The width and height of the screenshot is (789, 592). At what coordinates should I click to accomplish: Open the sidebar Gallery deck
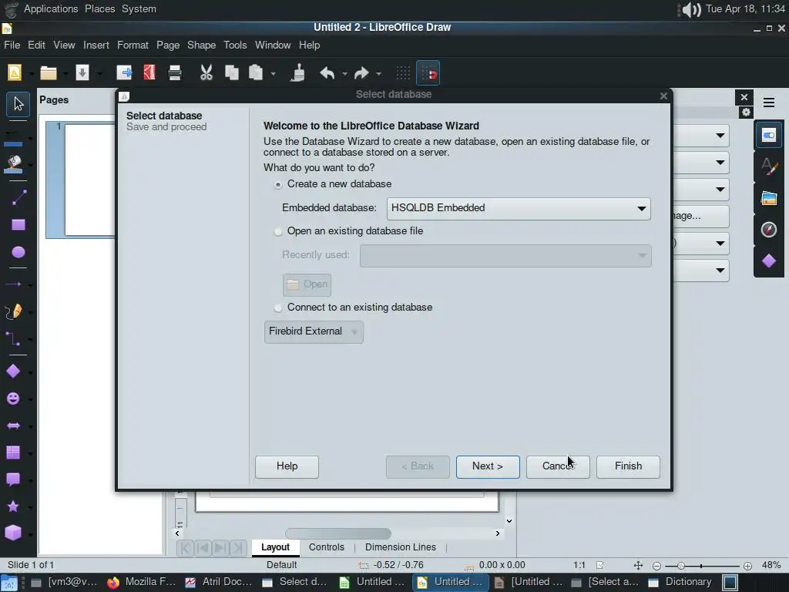coord(769,198)
